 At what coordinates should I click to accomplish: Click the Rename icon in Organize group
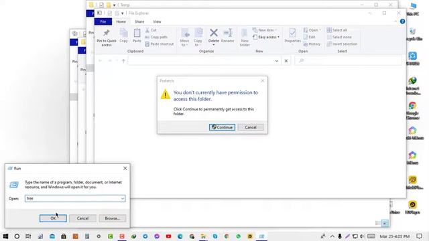tap(227, 35)
